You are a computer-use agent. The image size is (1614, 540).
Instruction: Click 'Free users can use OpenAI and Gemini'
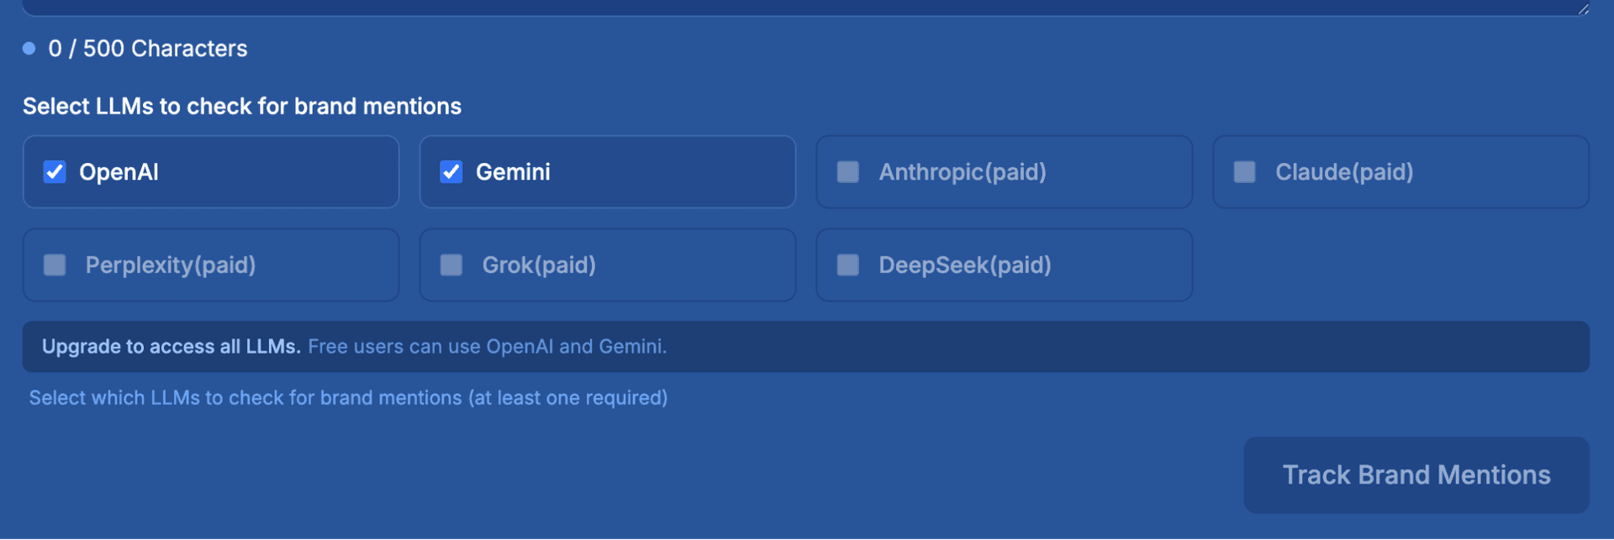pyautogui.click(x=487, y=347)
